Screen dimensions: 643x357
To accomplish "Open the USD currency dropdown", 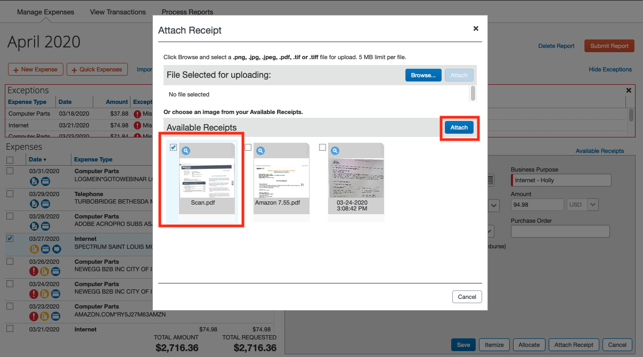I will (593, 205).
